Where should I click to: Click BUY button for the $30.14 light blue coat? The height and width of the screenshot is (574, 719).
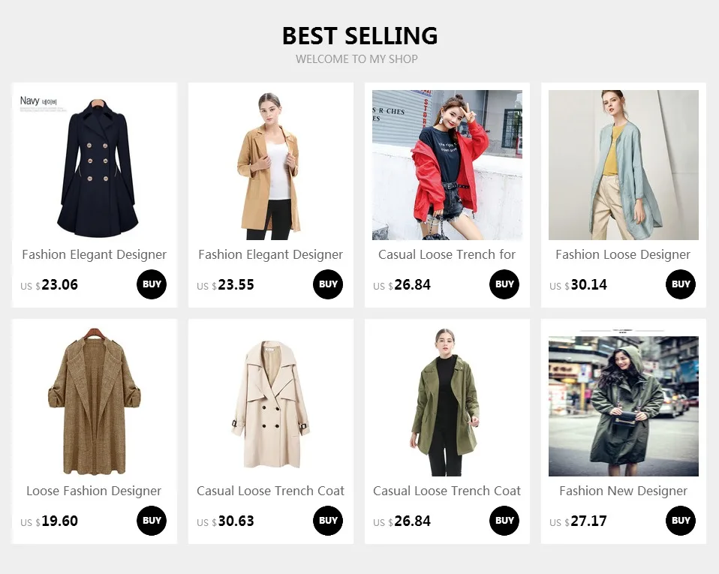tap(681, 284)
